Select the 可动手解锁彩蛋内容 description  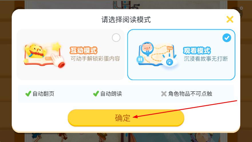click(95, 59)
